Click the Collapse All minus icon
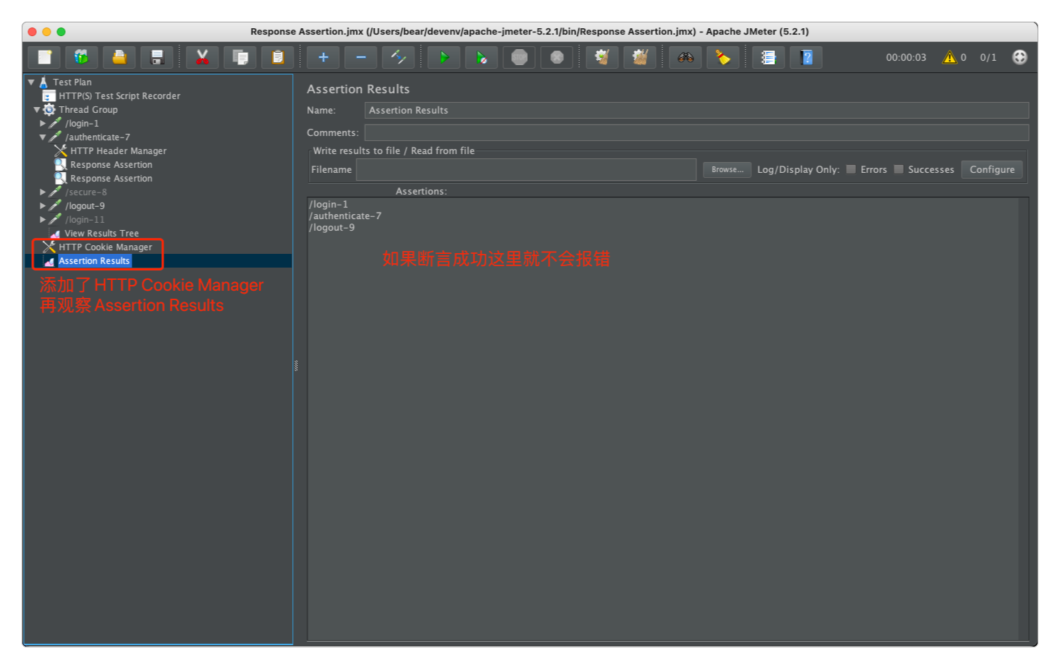The width and height of the screenshot is (1060, 669). click(361, 57)
